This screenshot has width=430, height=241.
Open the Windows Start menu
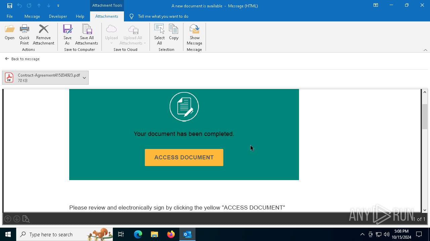(x=8, y=234)
